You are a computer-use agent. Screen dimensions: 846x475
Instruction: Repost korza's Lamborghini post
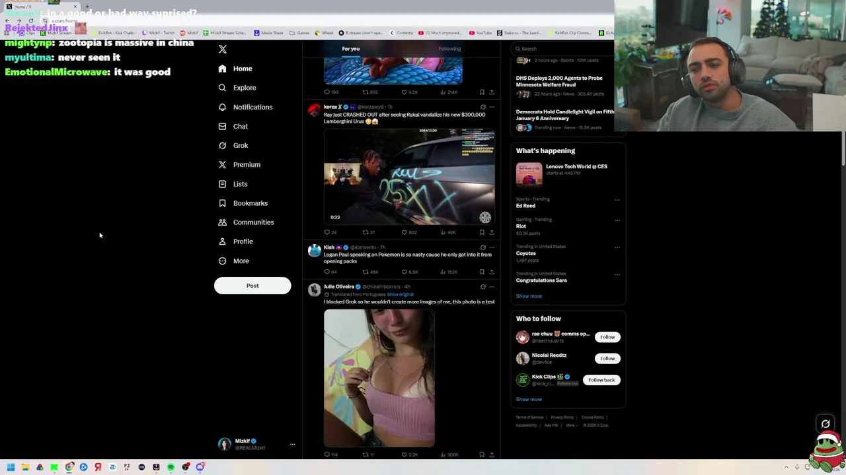pos(368,232)
